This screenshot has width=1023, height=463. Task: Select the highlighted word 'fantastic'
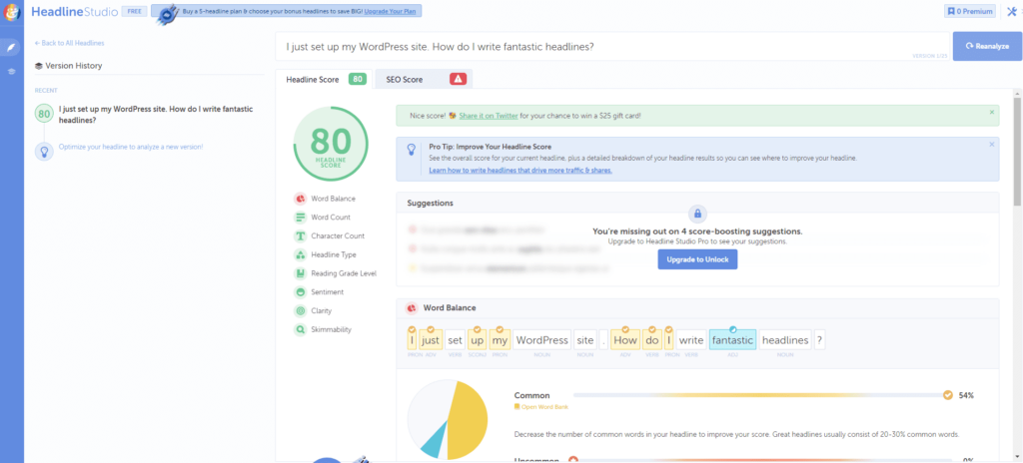point(732,339)
